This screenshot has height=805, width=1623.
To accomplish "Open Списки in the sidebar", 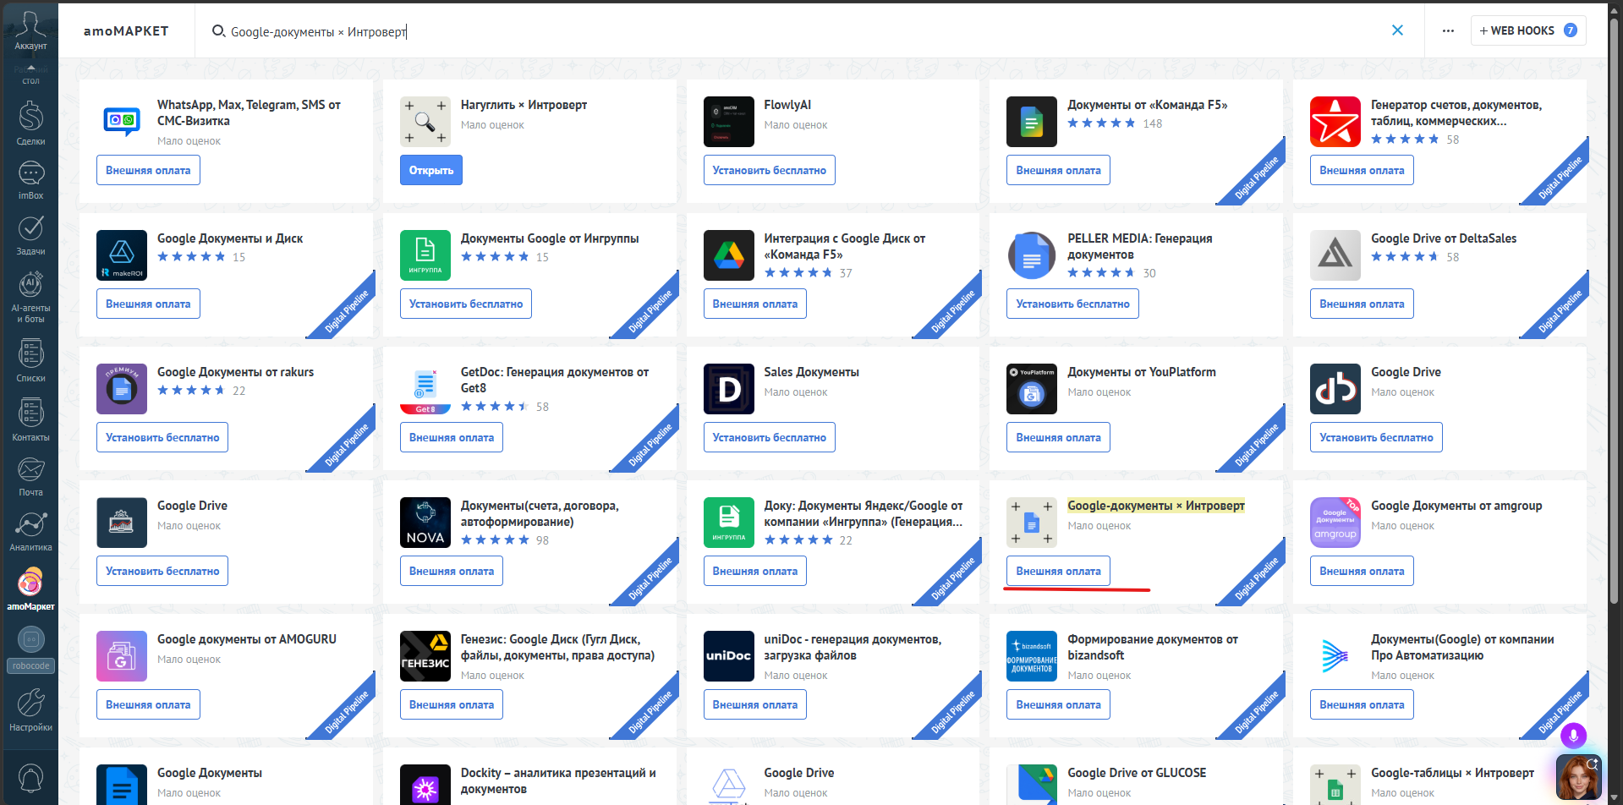I will point(30,361).
